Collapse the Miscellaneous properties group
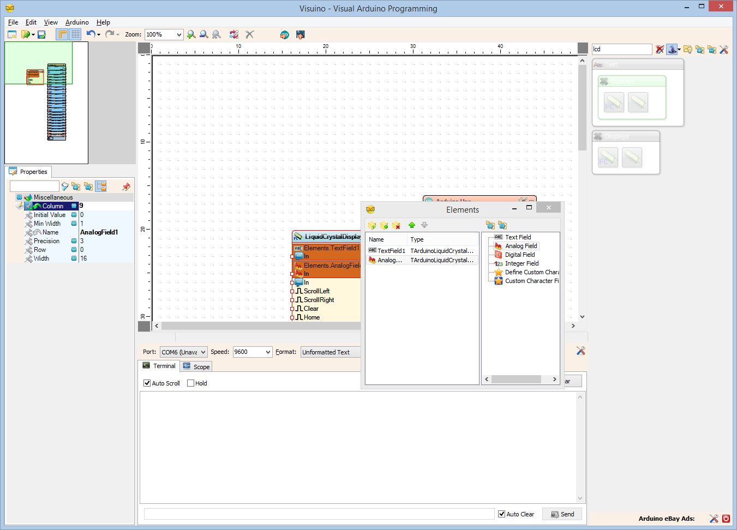The image size is (737, 530). tap(19, 197)
